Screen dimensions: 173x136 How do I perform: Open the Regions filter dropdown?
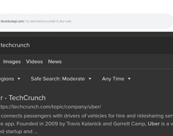(10, 79)
